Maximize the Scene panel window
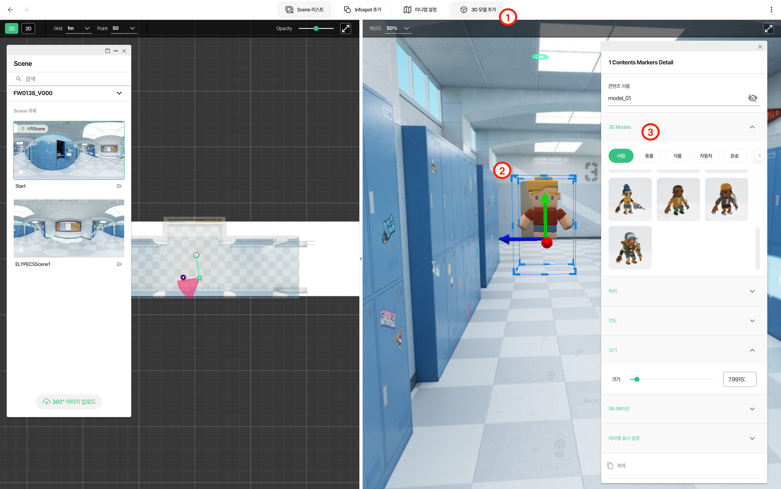This screenshot has height=489, width=781. click(x=108, y=51)
